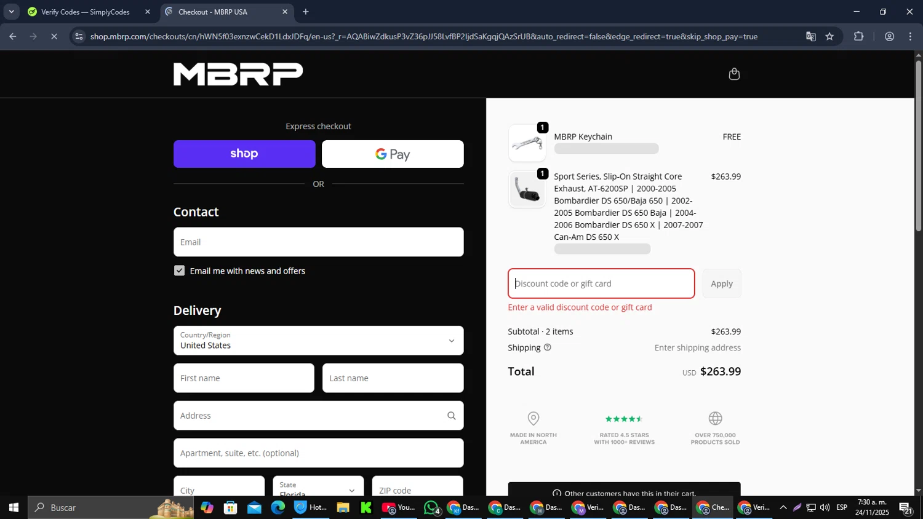The image size is (923, 519).
Task: Open the Hot... taskbar window
Action: click(311, 507)
